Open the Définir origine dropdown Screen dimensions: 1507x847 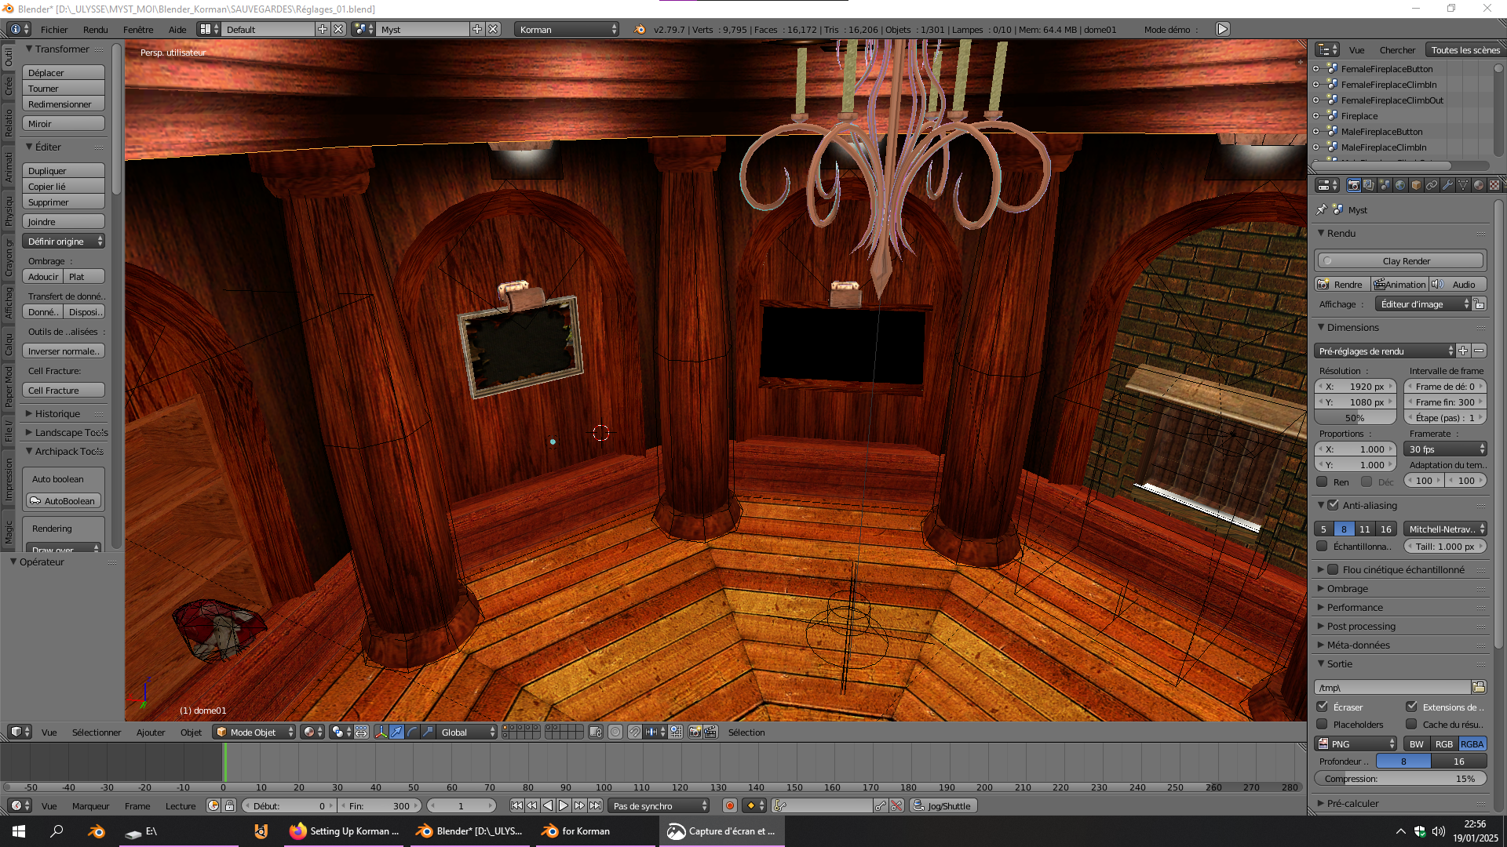[64, 241]
